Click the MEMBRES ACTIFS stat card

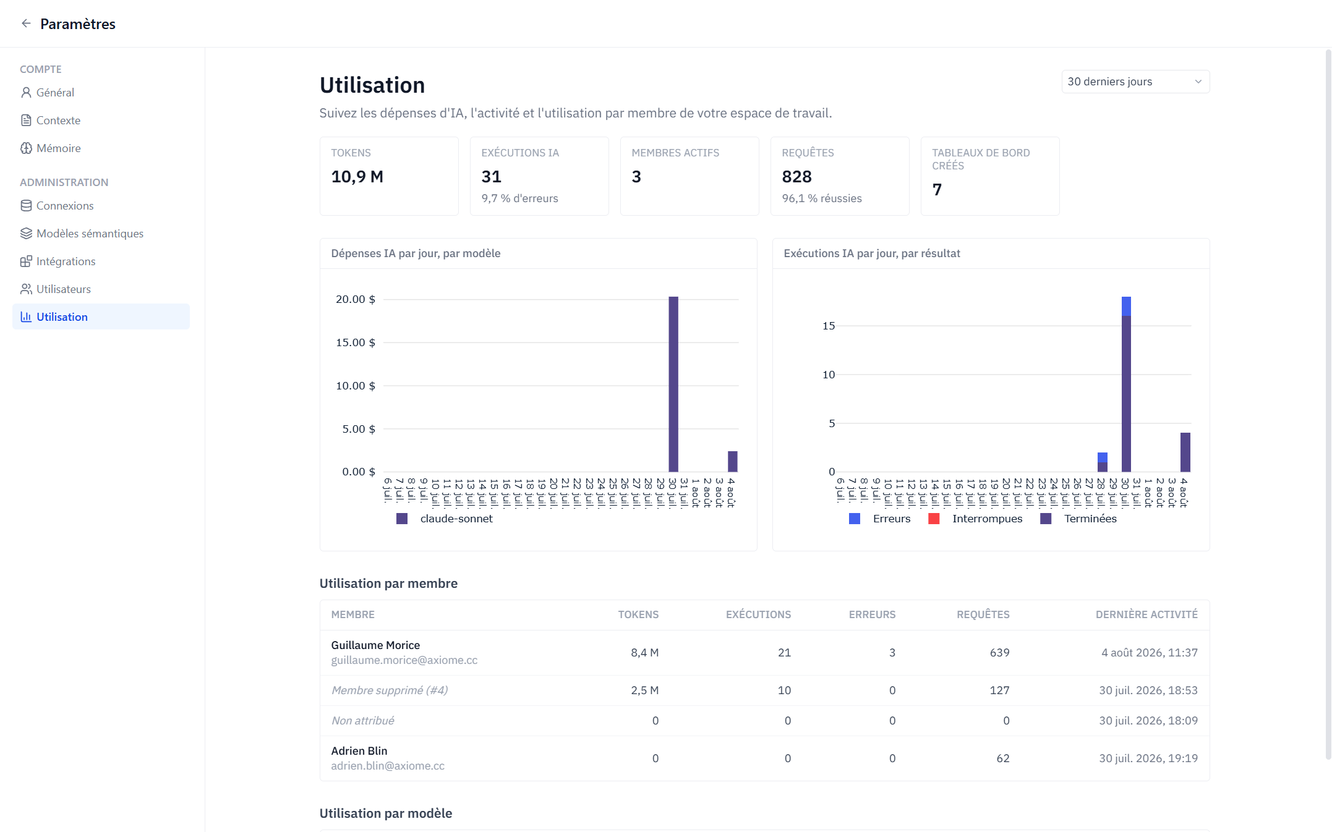click(689, 176)
